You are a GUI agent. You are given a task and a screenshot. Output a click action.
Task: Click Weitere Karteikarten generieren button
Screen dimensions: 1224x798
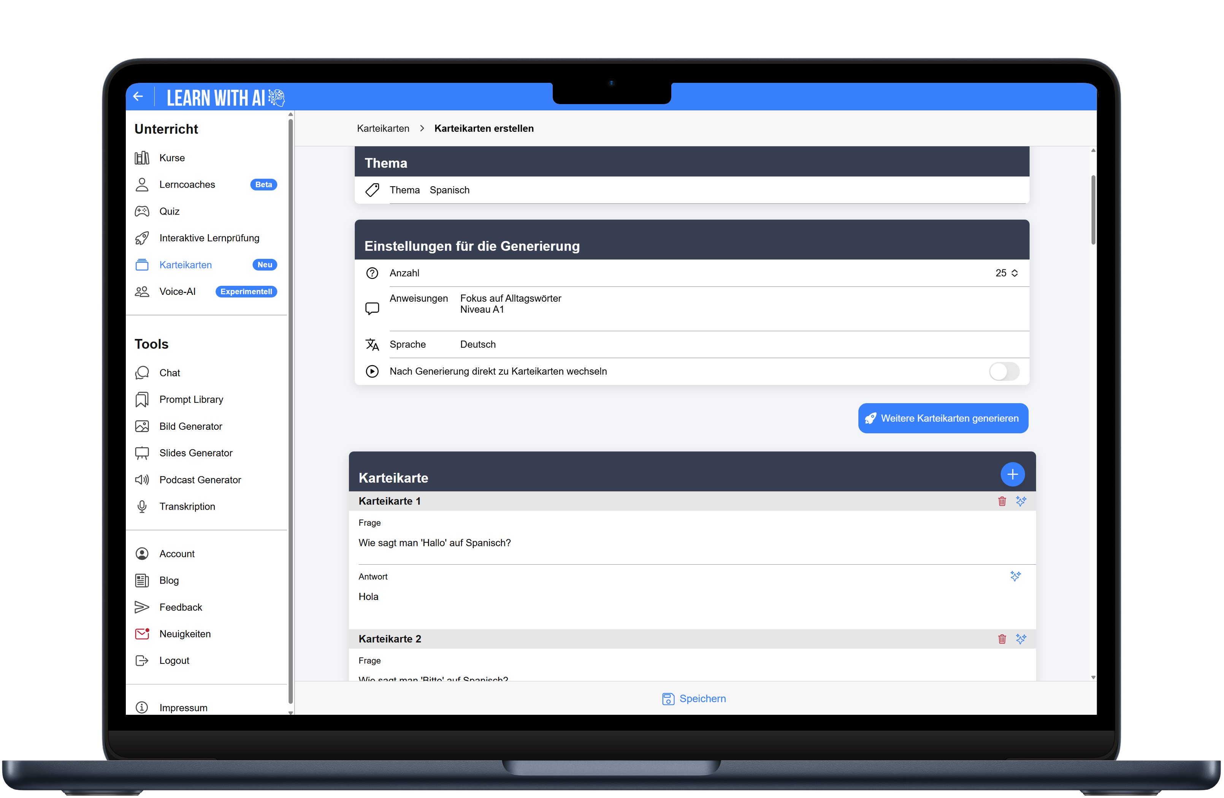[x=943, y=418]
